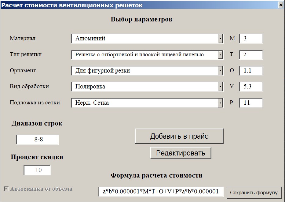This screenshot has height=202, width=285.
Task: Click the Формула расчета стоимости heading
Action: click(x=156, y=175)
